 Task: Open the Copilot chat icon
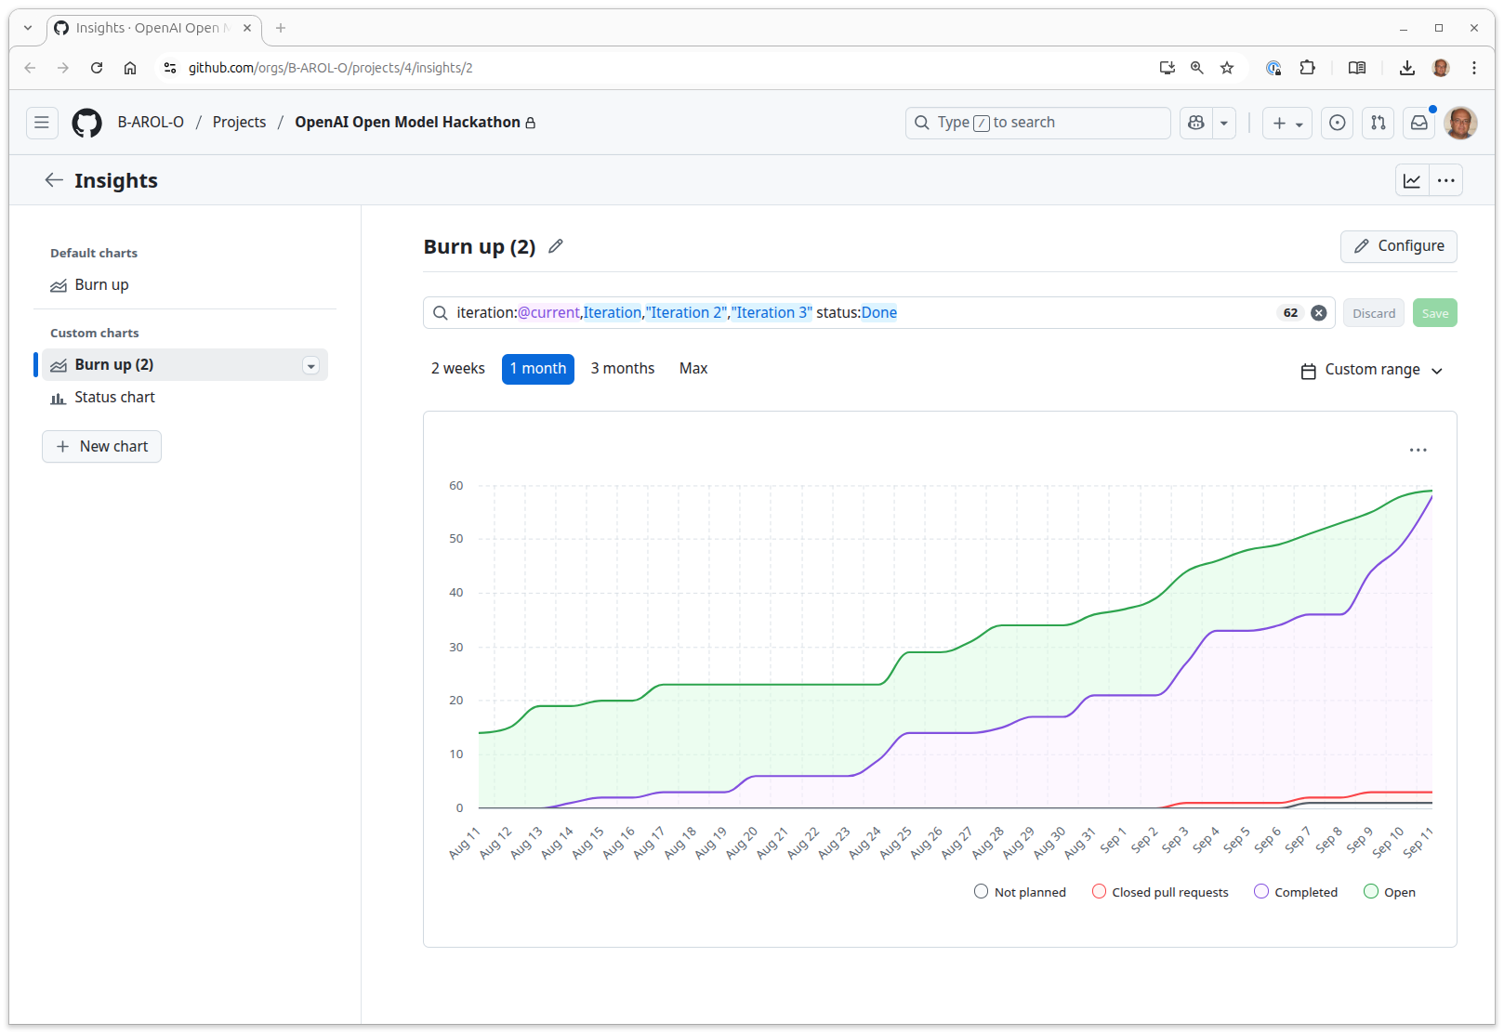pos(1196,123)
